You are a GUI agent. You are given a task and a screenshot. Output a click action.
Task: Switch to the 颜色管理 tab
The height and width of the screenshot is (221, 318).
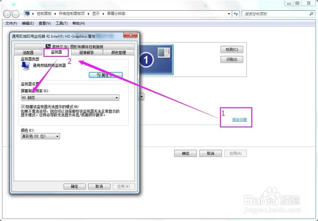(x=119, y=52)
